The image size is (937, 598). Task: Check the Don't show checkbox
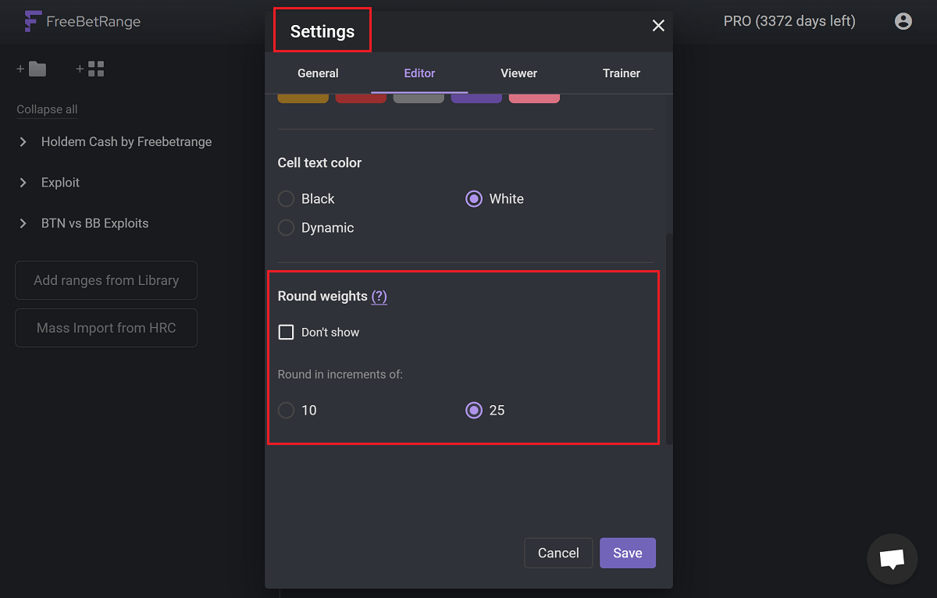pos(287,333)
